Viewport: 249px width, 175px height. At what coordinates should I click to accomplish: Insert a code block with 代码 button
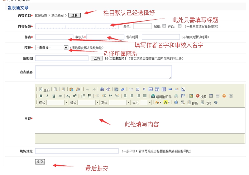(206, 103)
